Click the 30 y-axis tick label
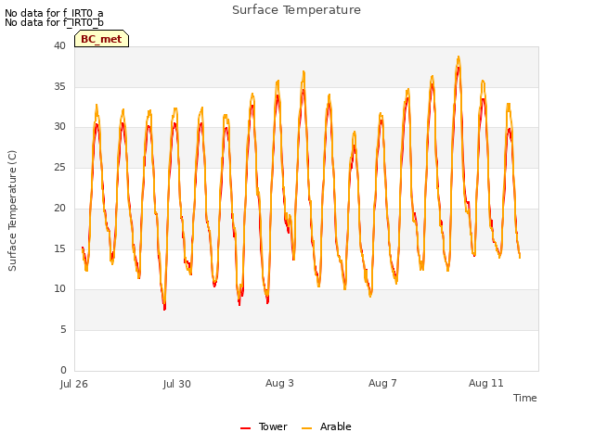 pyautogui.click(x=59, y=127)
